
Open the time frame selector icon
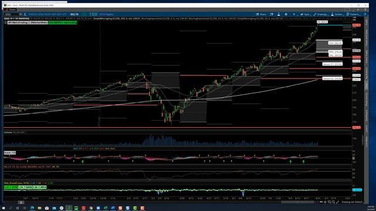[294, 14]
